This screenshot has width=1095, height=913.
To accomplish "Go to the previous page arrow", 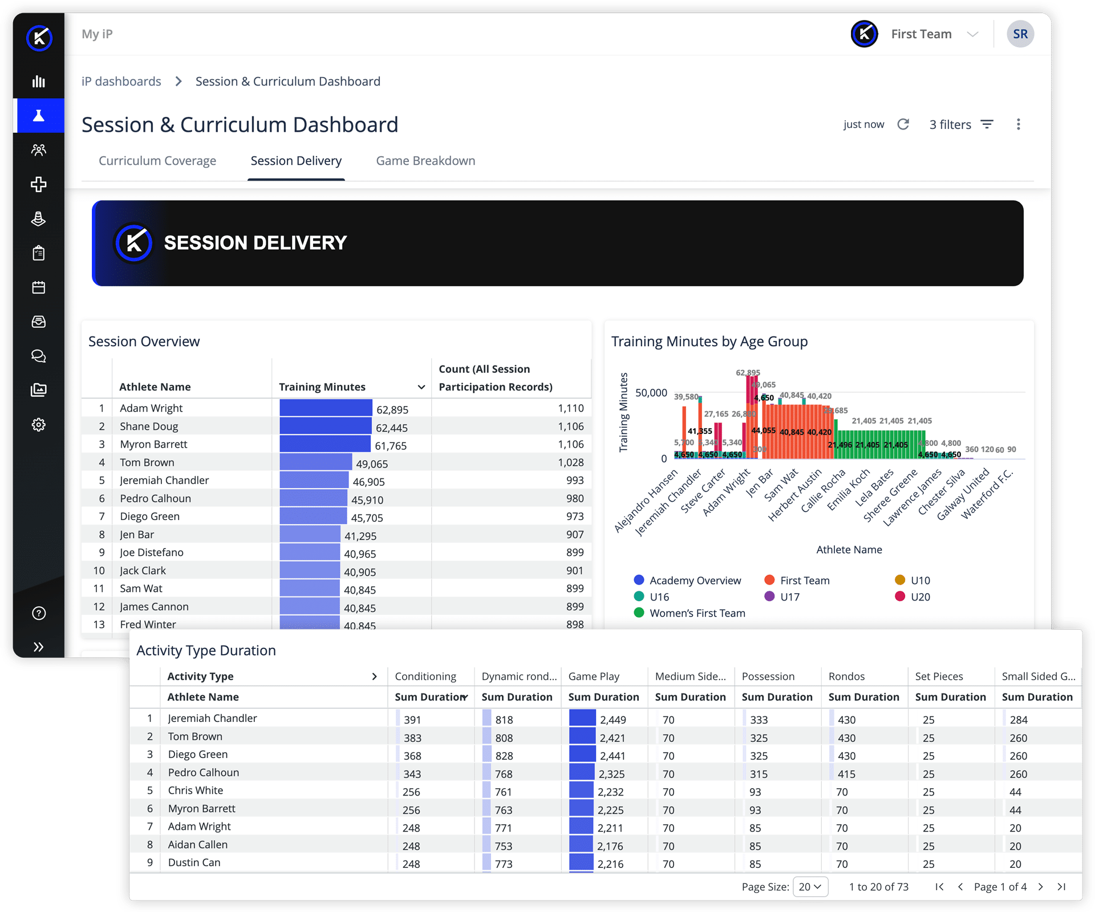I will click(x=960, y=887).
